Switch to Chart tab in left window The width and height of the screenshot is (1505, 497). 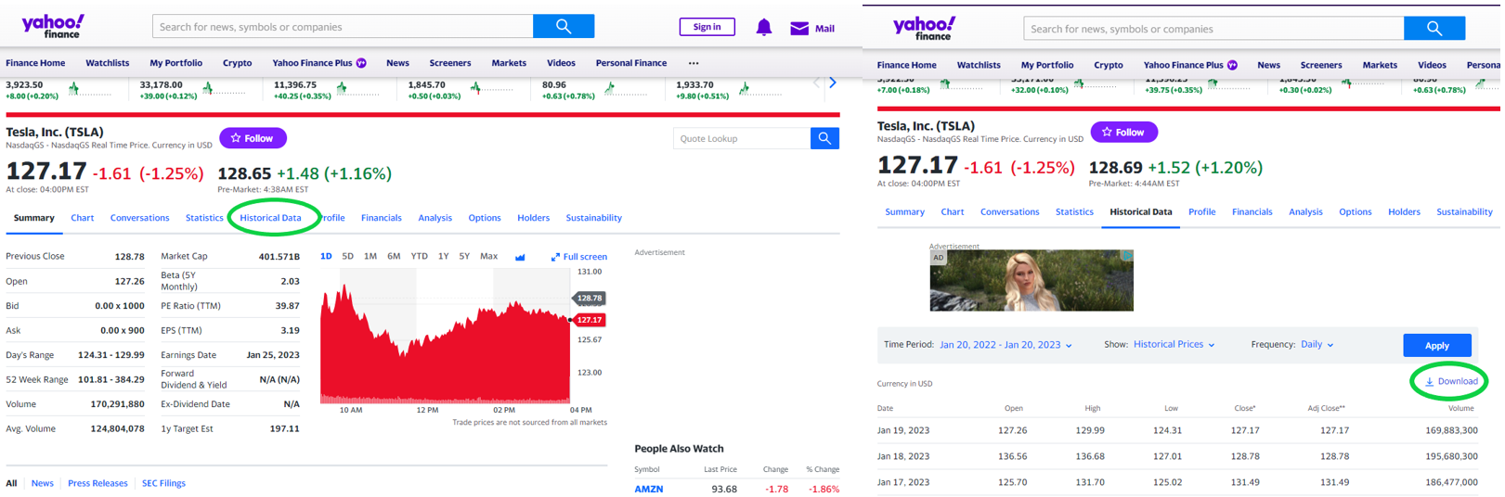[x=82, y=218]
